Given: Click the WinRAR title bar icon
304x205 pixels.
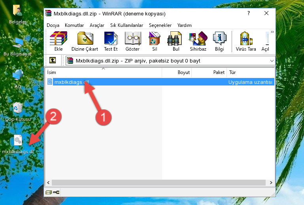Looking at the screenshot, I should pos(48,13).
